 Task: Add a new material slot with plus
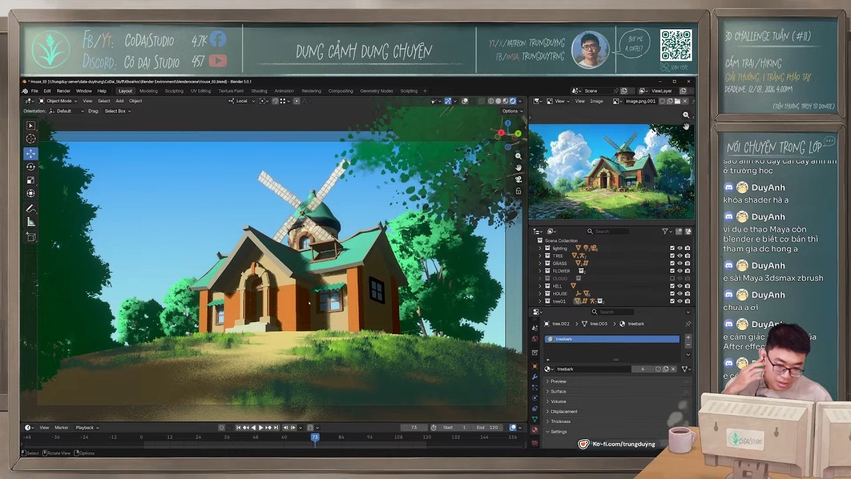click(688, 338)
